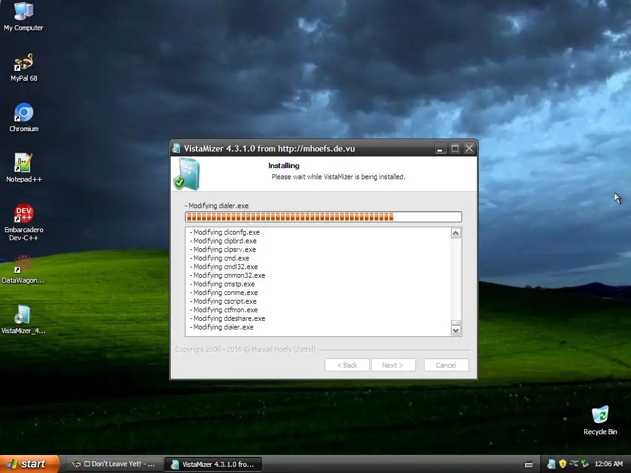Select the Chromium desktop shortcut

point(24,118)
